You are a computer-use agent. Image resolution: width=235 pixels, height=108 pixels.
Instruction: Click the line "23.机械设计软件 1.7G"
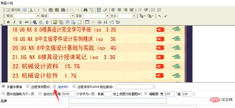(x=45, y=76)
